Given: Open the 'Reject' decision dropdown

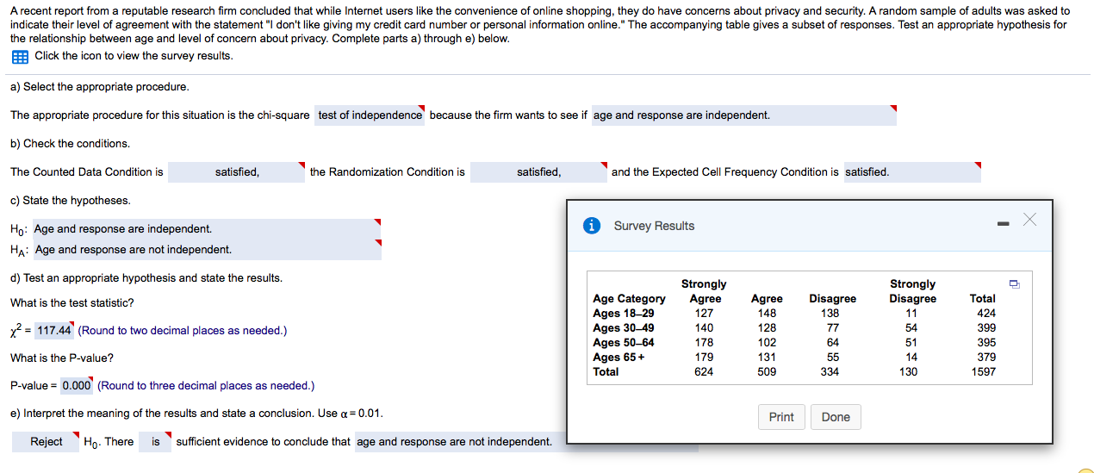Looking at the screenshot, I should [x=47, y=442].
